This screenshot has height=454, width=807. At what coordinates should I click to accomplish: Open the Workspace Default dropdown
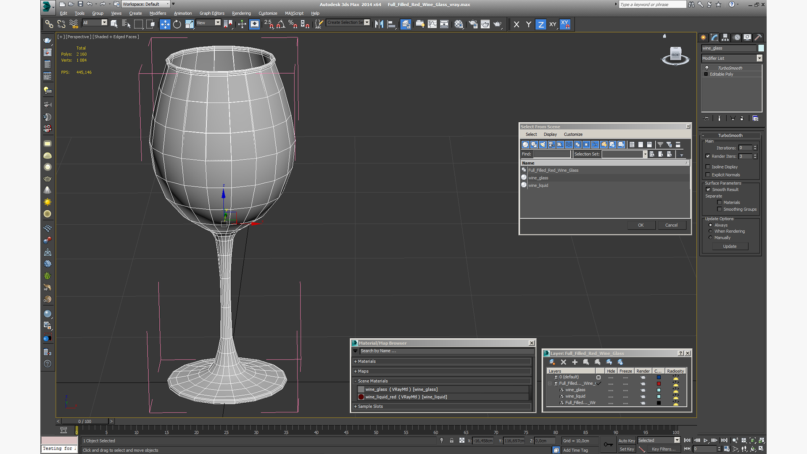[168, 4]
